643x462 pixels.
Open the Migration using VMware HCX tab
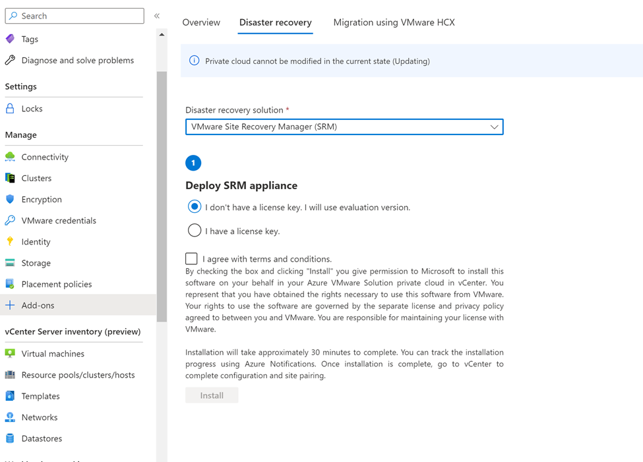394,22
